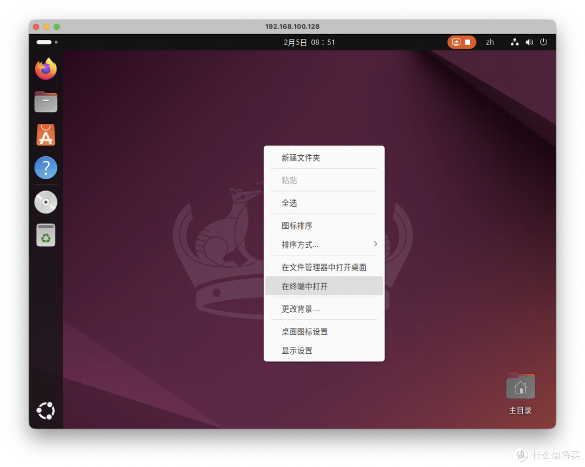Open the Trash in dock

46,235
